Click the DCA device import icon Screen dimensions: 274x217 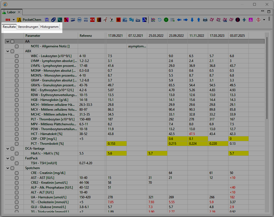coord(60,20)
